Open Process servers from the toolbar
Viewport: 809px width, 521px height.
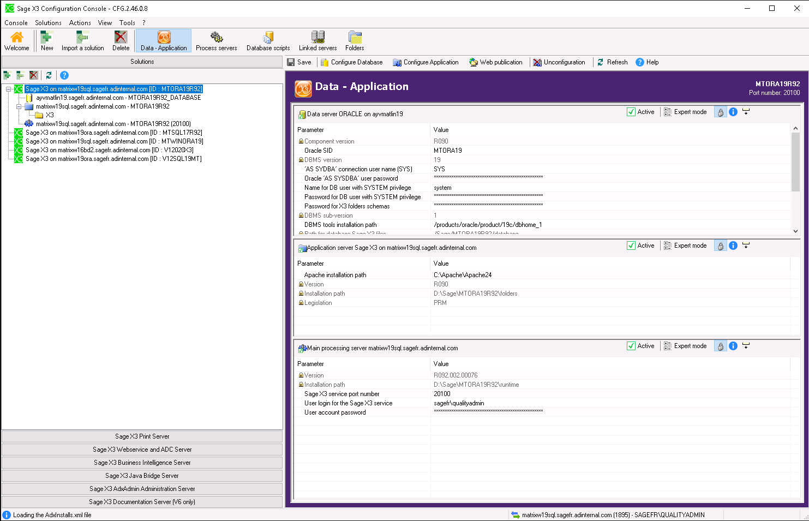point(216,41)
